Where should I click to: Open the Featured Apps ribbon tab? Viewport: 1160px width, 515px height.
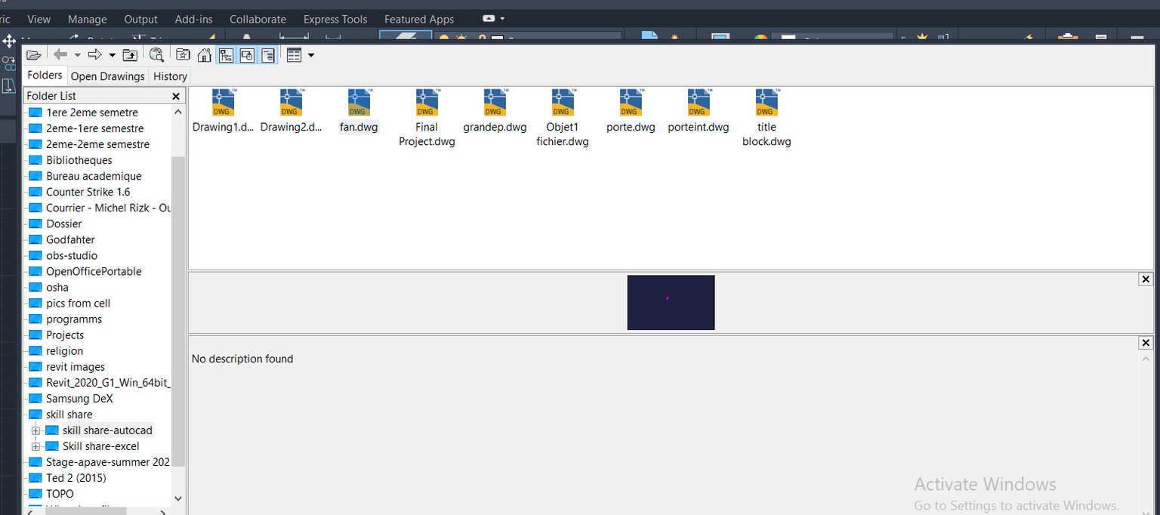pyautogui.click(x=419, y=19)
